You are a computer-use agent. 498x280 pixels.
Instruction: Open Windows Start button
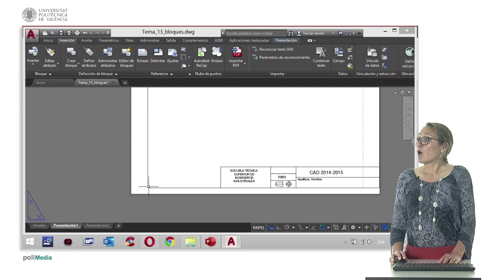[30, 242]
